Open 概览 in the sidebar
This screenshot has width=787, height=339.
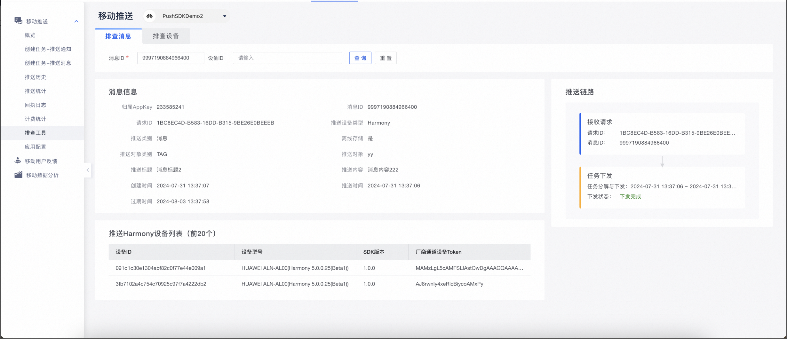30,35
